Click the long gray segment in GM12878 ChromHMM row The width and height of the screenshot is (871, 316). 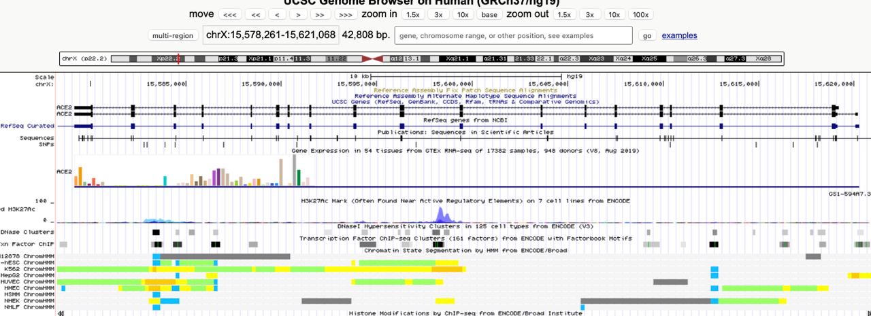pos(225,256)
